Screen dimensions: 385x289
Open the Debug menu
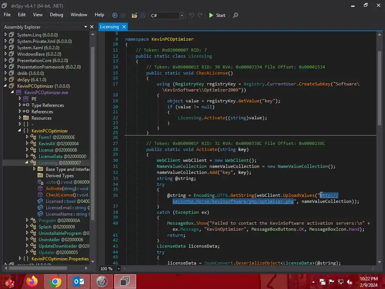point(56,15)
